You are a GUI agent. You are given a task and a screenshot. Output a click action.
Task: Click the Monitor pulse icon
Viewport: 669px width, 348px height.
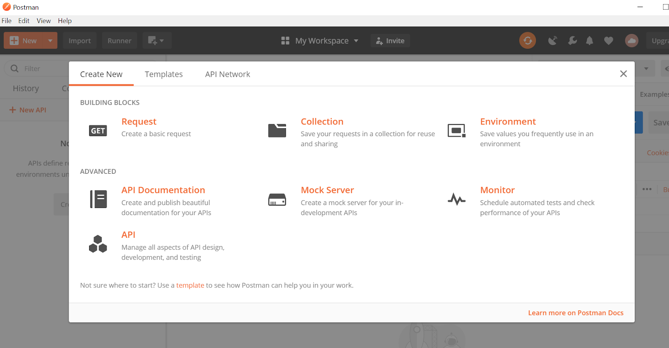coord(456,199)
